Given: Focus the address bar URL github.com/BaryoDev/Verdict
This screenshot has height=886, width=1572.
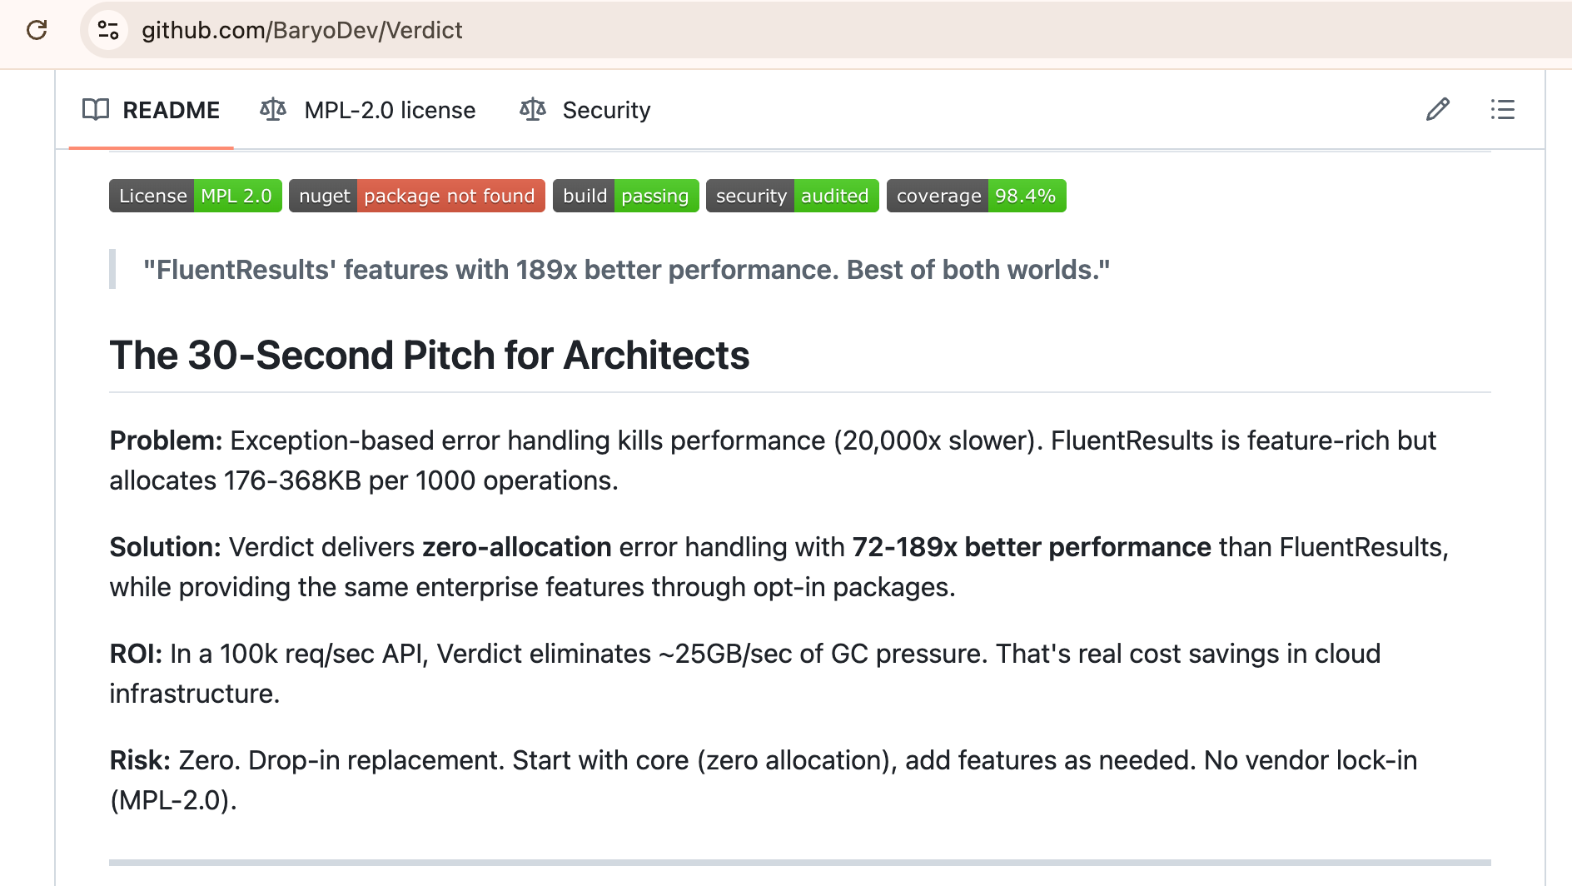Looking at the screenshot, I should (302, 30).
